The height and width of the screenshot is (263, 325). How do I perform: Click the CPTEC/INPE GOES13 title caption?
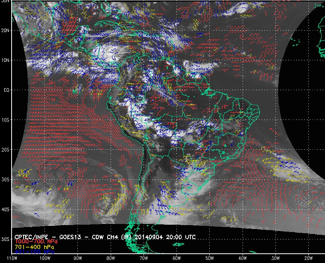click(105, 237)
